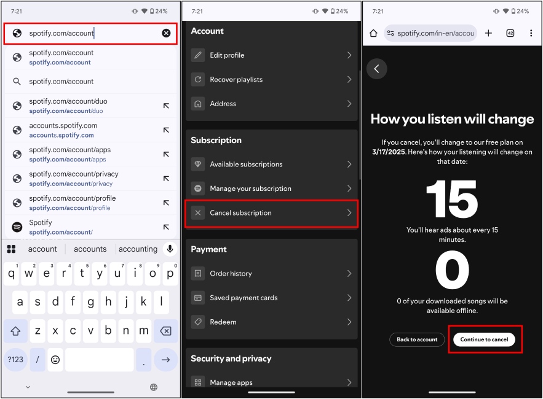This screenshot has width=543, height=399.
Task: Click the address bar containing spotify.com/account
Action: coord(90,33)
